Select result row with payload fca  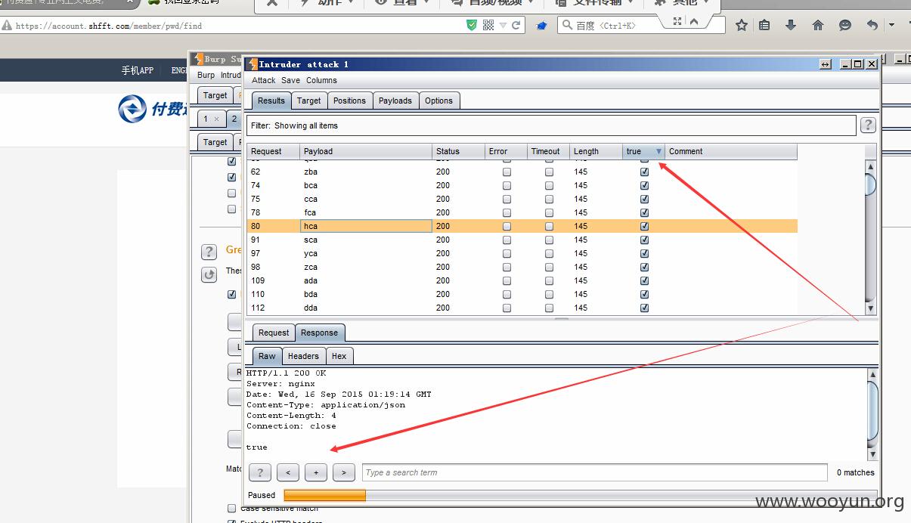[522, 212]
